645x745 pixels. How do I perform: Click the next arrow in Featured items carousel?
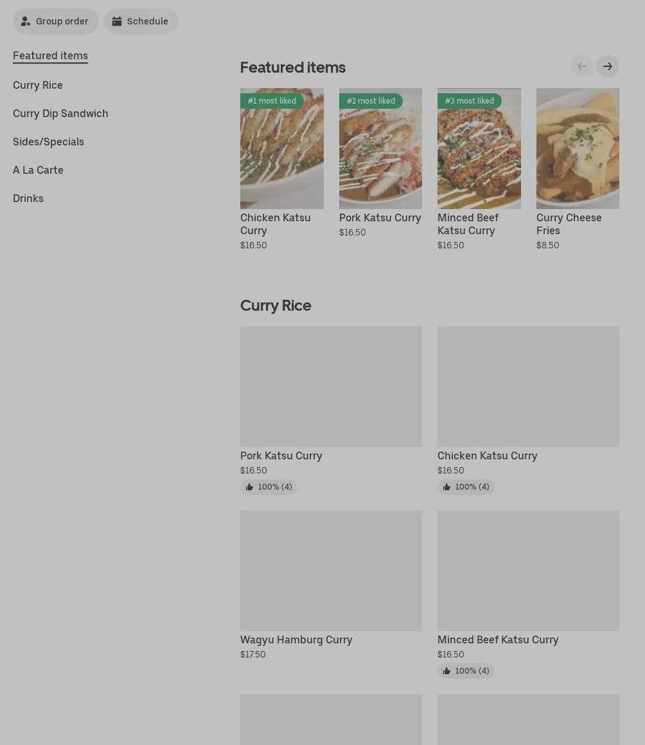click(x=607, y=66)
